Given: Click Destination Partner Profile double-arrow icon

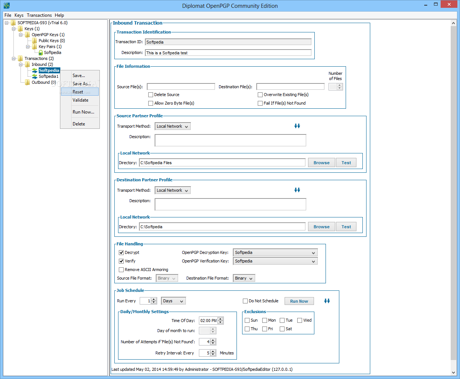Looking at the screenshot, I should click(x=297, y=190).
